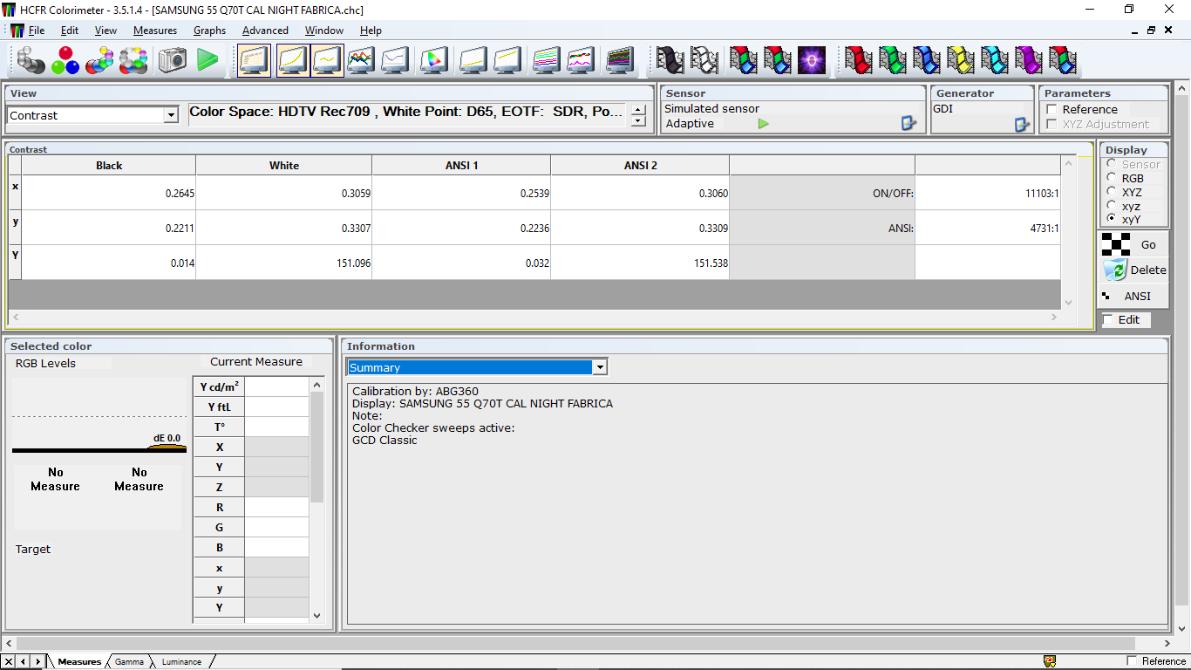
Task: Click the Go button
Action: click(1133, 244)
